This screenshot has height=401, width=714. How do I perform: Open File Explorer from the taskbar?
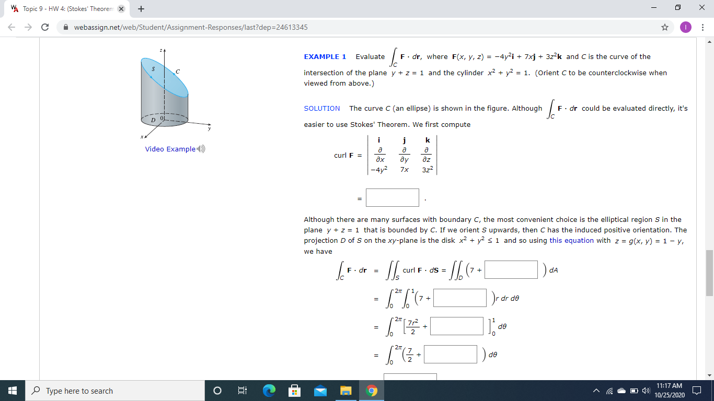346,391
